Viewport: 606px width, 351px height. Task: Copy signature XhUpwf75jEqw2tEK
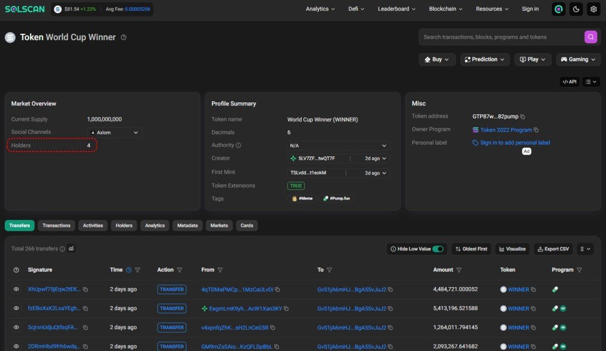(x=85, y=289)
